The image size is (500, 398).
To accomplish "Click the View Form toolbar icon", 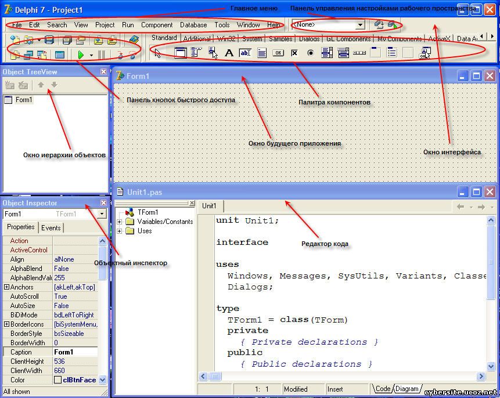I will click(28, 55).
